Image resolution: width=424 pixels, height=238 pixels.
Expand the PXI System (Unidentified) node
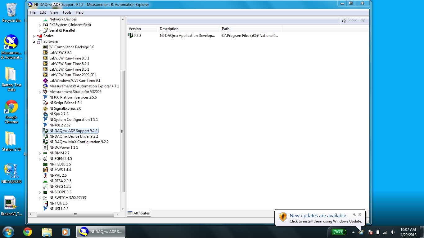(40, 25)
